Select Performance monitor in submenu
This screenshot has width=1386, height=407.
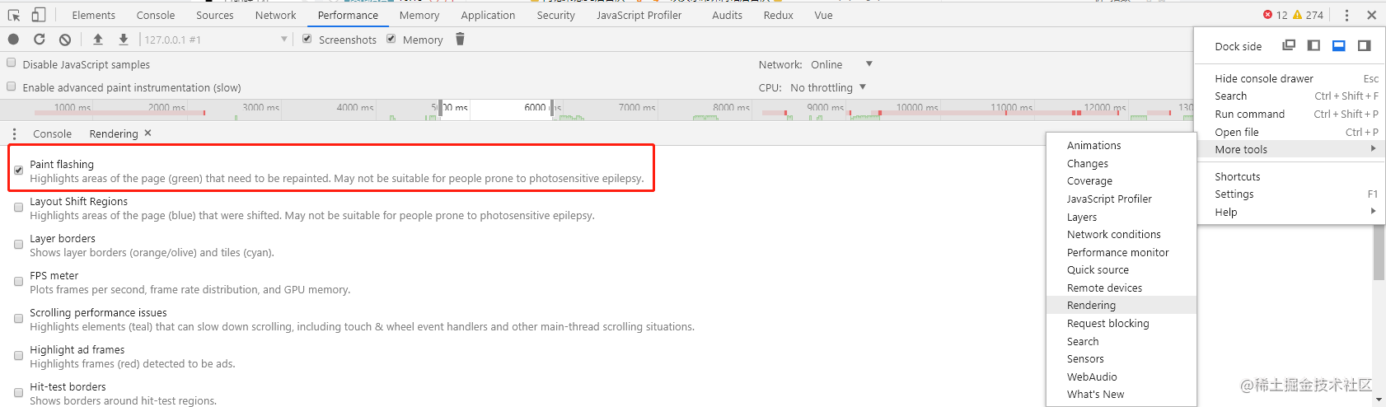click(1121, 252)
